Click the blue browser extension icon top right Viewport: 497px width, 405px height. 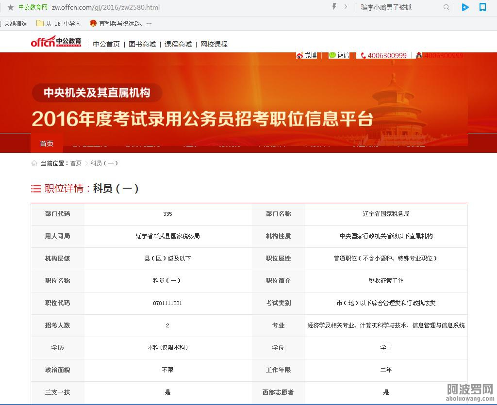(464, 7)
